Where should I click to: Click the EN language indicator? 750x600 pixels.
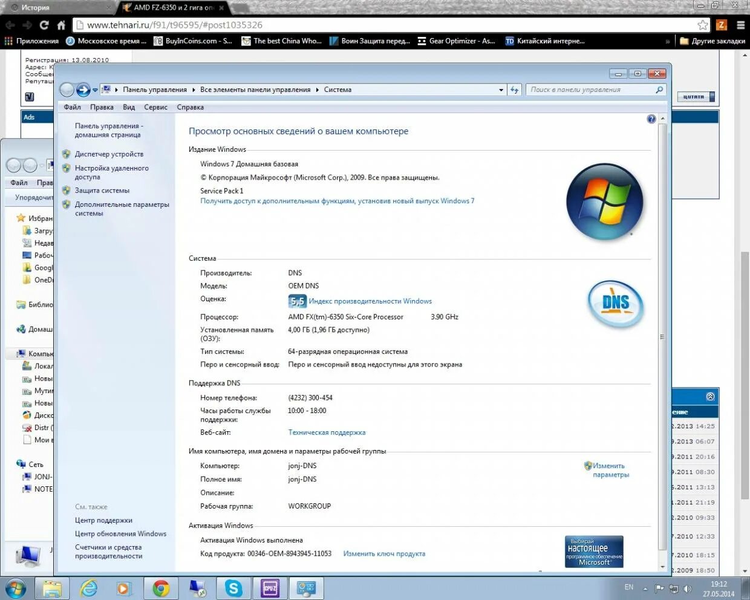629,587
